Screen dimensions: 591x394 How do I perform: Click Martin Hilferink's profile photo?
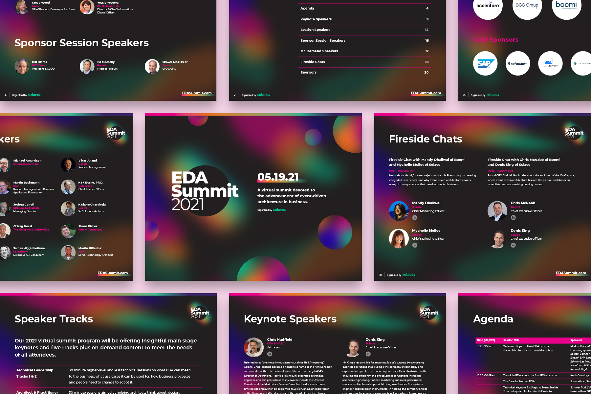click(x=68, y=252)
